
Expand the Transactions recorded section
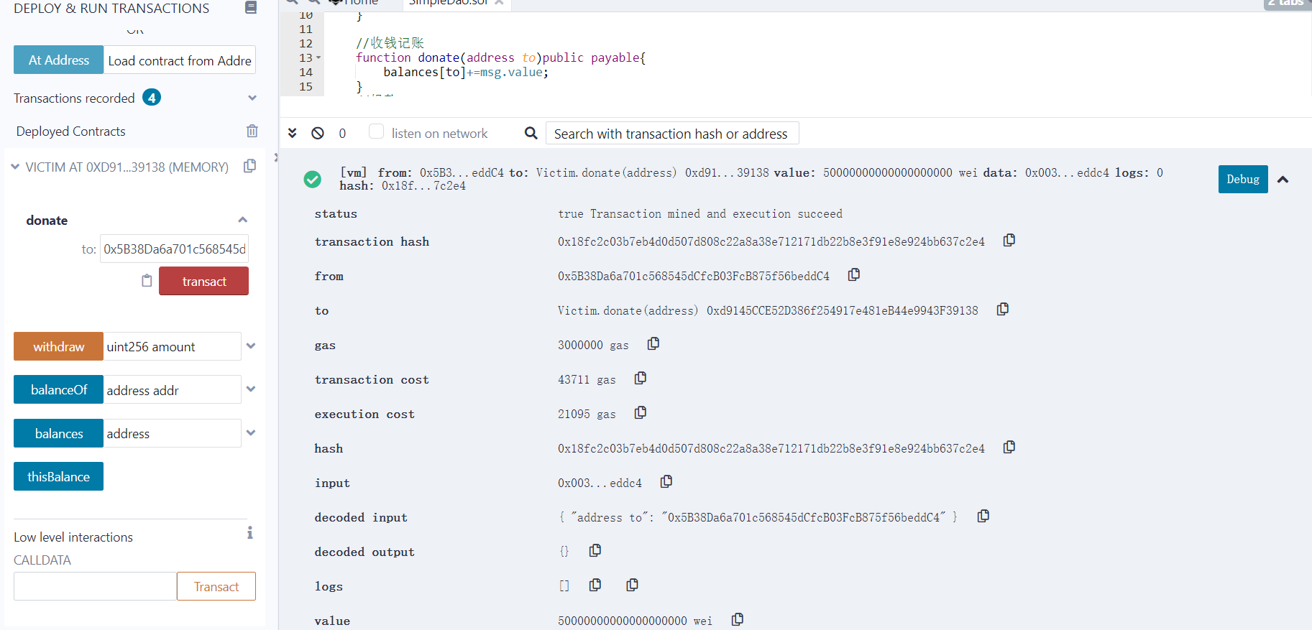coord(252,98)
